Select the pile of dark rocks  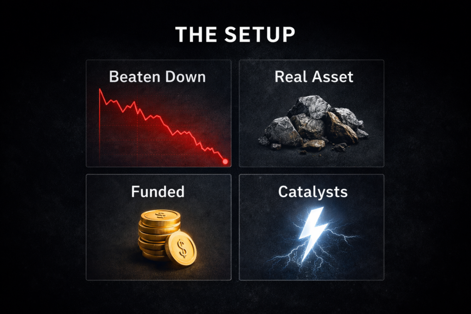click(313, 123)
